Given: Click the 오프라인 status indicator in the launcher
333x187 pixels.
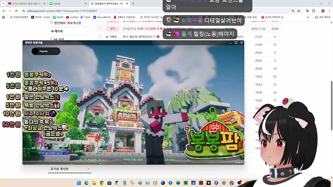Looking at the screenshot, I should (x=77, y=151).
